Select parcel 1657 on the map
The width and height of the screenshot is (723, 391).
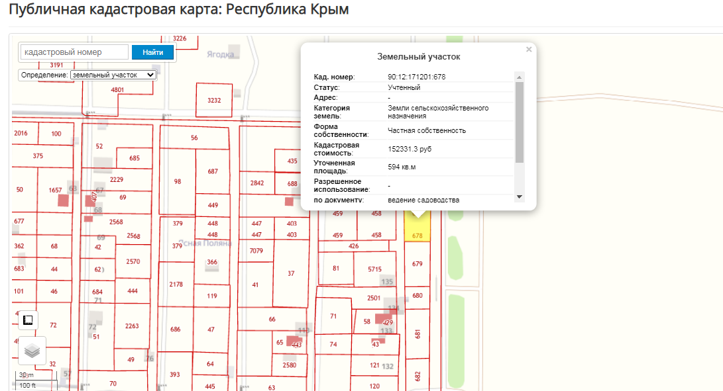[55, 190]
